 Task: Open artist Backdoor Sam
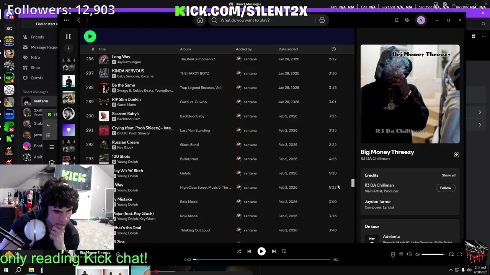click(x=129, y=119)
